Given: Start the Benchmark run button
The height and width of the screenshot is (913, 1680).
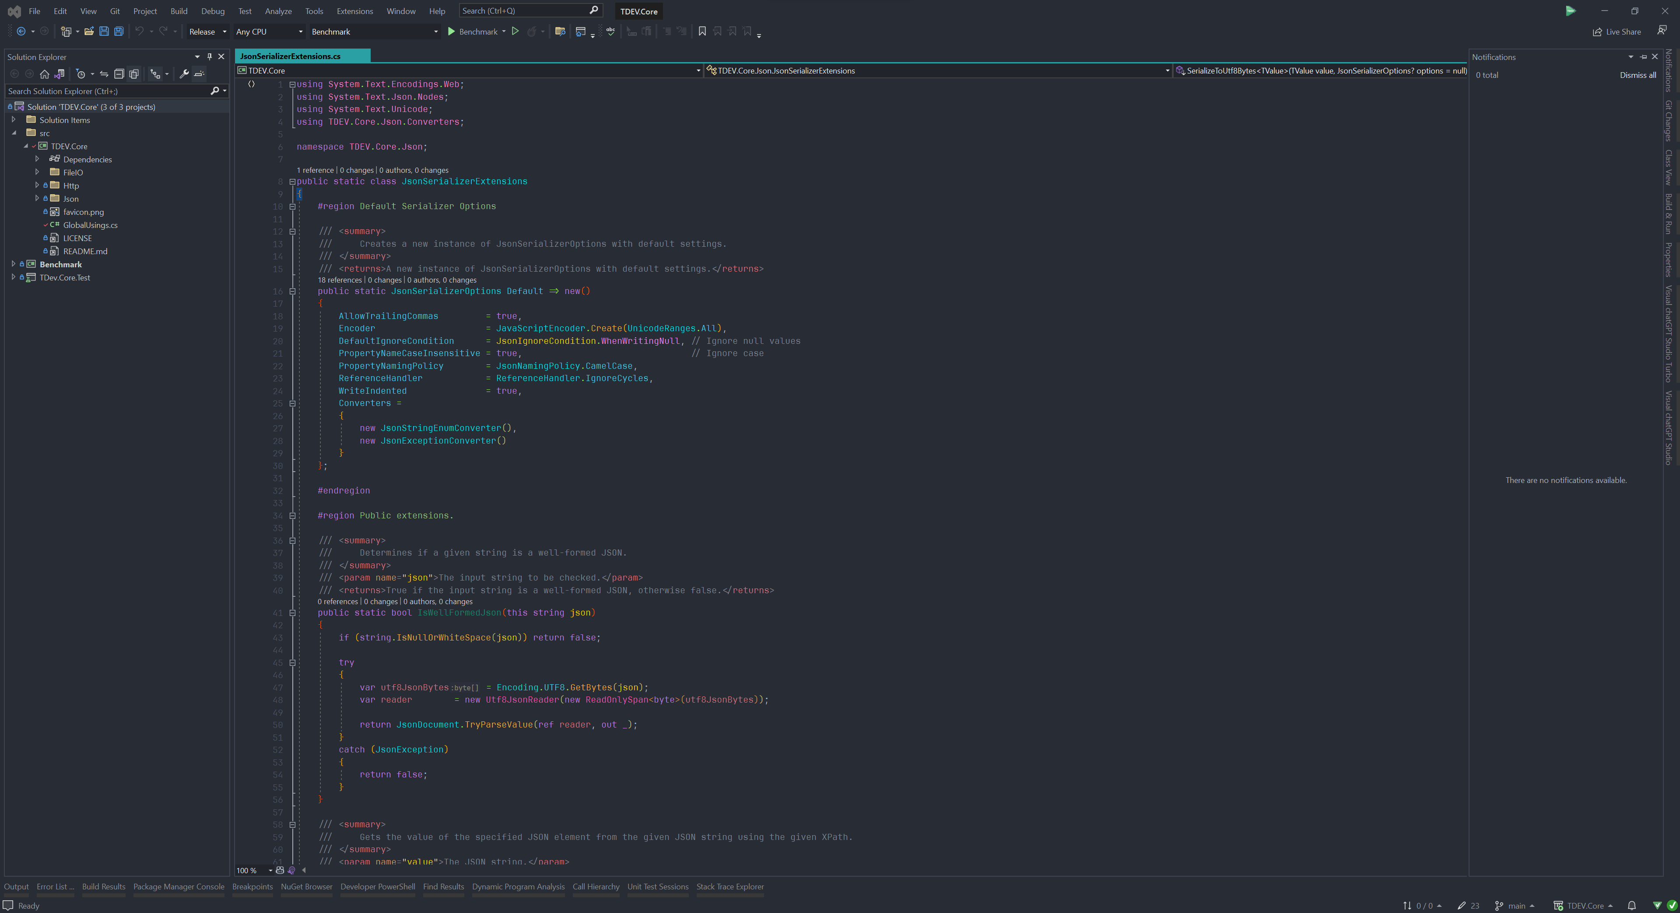Looking at the screenshot, I should 473,31.
